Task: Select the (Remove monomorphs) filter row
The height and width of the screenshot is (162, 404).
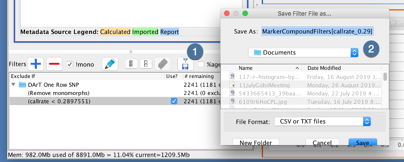Action: point(115,93)
